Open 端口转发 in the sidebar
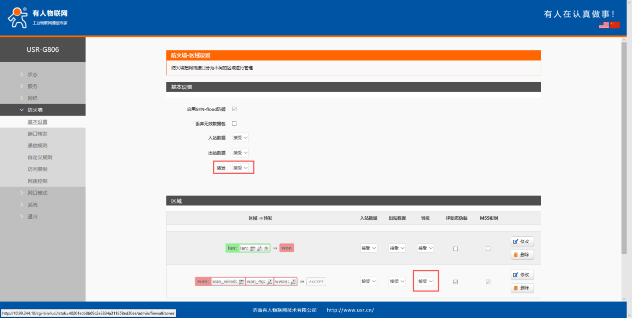This screenshot has height=318, width=632. coord(37,134)
